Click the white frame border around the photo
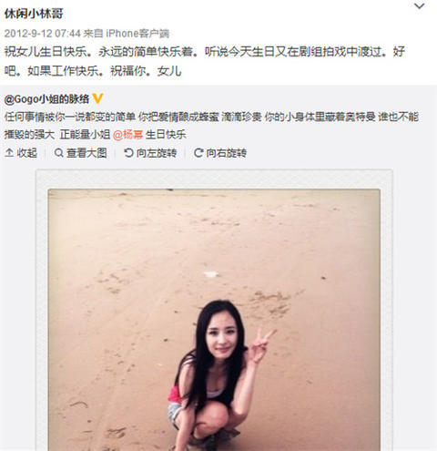This screenshot has width=437, height=451. [x=214, y=179]
